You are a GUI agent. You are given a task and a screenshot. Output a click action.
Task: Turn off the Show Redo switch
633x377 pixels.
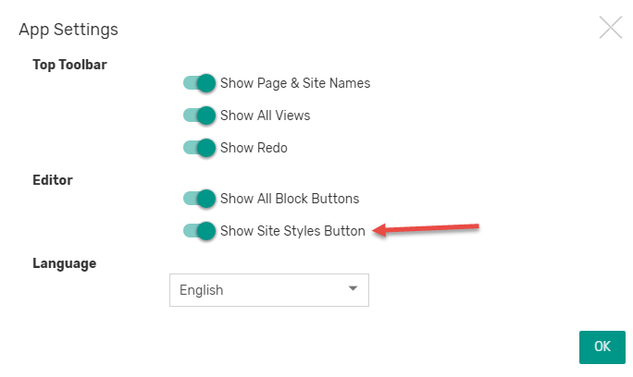coord(199,148)
